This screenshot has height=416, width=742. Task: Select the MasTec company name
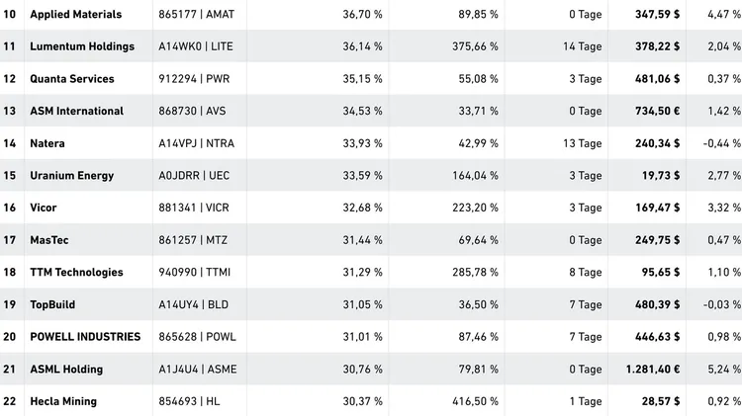(x=49, y=240)
